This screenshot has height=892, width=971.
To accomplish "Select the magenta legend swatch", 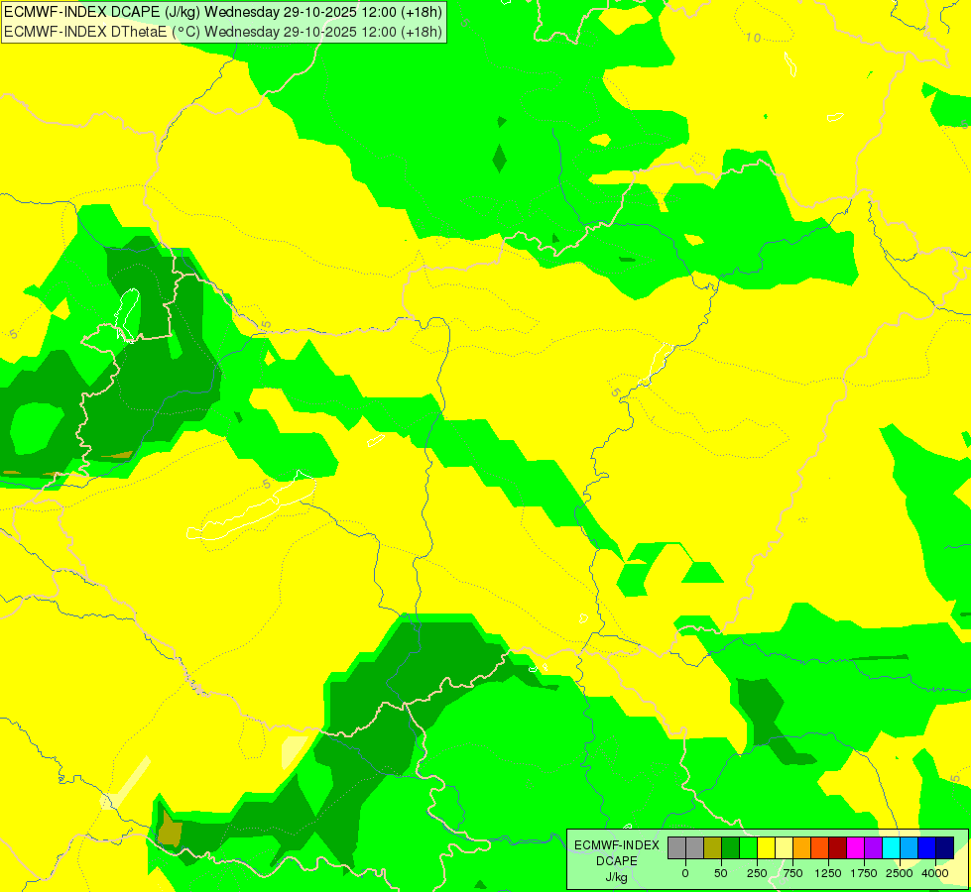I will pyautogui.click(x=855, y=847).
